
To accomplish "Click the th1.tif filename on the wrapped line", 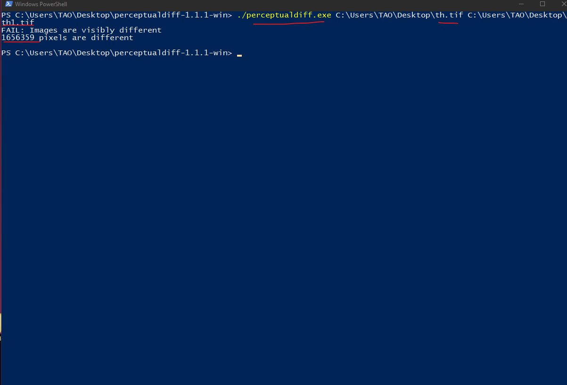I will (x=18, y=22).
